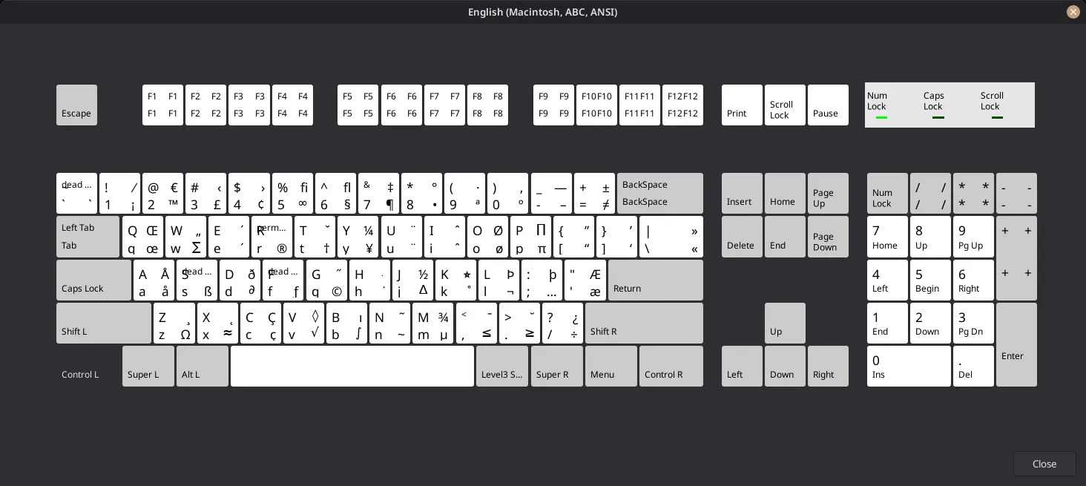Screen dimensions: 1086x486
Task: Click the keypad 0 Ins key
Action: pos(909,366)
